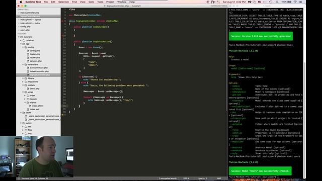
Task: Open the Tools menu
Action: [x=100, y=2]
